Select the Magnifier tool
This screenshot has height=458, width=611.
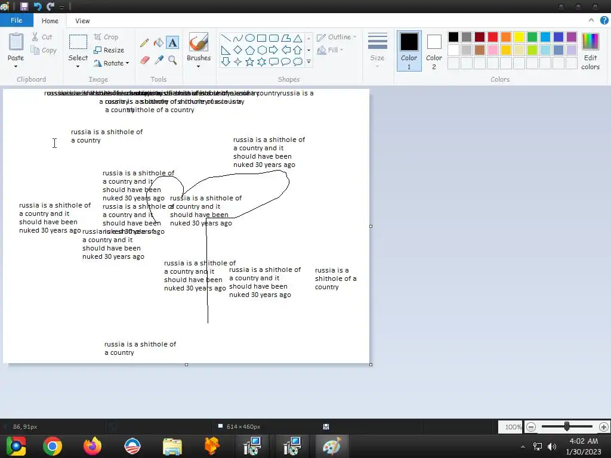coord(172,60)
